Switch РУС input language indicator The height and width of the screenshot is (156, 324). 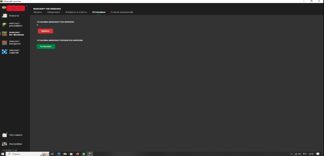pyautogui.click(x=305, y=154)
